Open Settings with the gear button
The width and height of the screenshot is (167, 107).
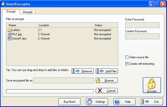point(97,102)
